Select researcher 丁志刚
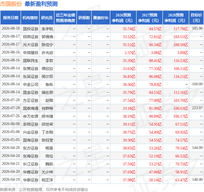The height and width of the screenshot is (192, 204). [47, 132]
